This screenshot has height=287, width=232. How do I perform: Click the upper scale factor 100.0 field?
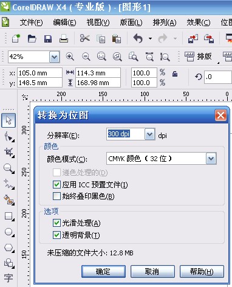(144, 73)
